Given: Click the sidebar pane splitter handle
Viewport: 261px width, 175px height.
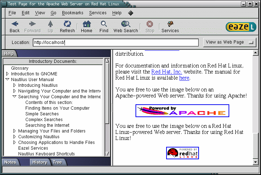Looking at the screenshot, I should coord(112,107).
